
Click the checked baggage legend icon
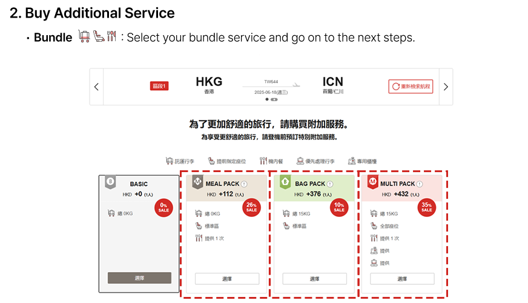coord(170,161)
